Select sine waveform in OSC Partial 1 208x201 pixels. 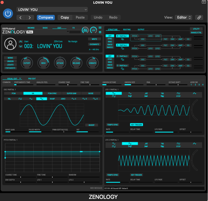coord(42,99)
